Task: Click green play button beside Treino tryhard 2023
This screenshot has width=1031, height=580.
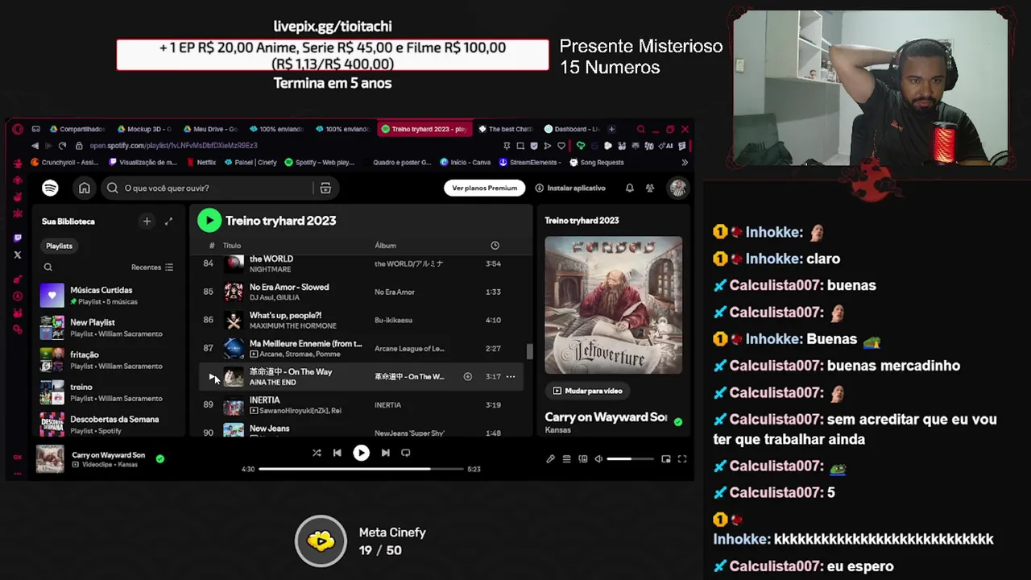Action: [x=209, y=220]
